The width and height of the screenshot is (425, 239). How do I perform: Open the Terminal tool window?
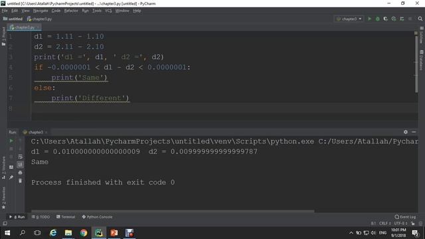coord(66,217)
